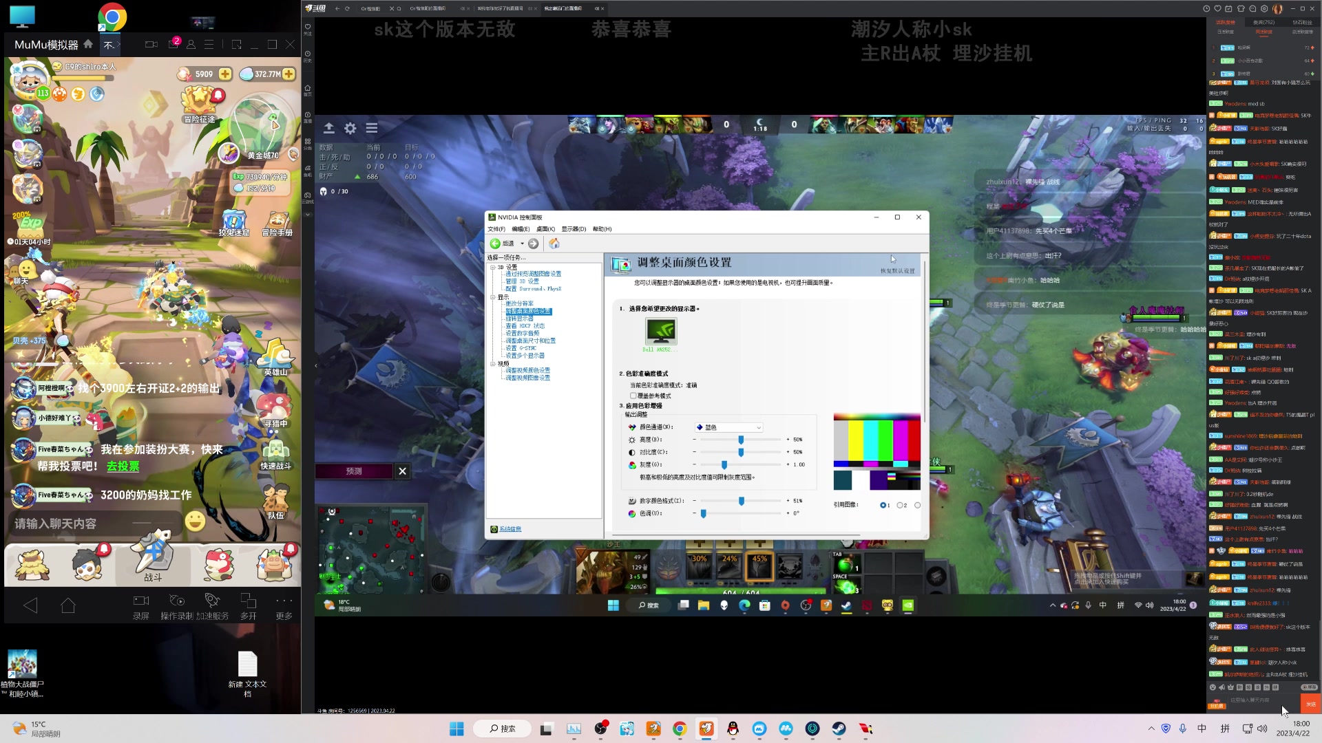
Task: Select reference image radio button 1
Action: pos(883,505)
